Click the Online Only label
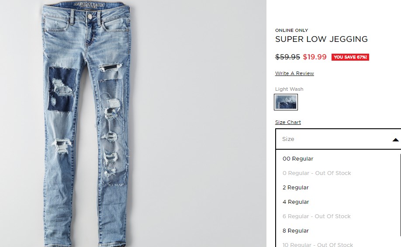401x247 pixels. 291,30
